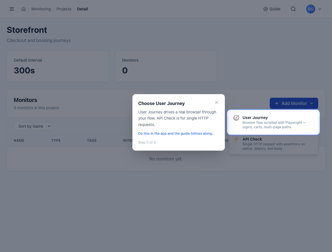Click the lightning bolt API Check icon
Image resolution: width=332 pixels, height=252 pixels.
point(236,139)
